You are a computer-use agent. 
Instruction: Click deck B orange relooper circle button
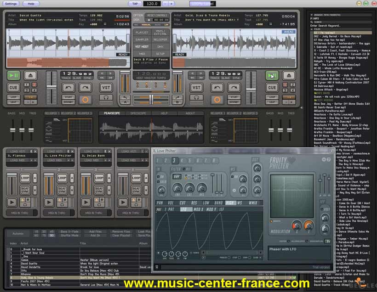[x=217, y=100]
